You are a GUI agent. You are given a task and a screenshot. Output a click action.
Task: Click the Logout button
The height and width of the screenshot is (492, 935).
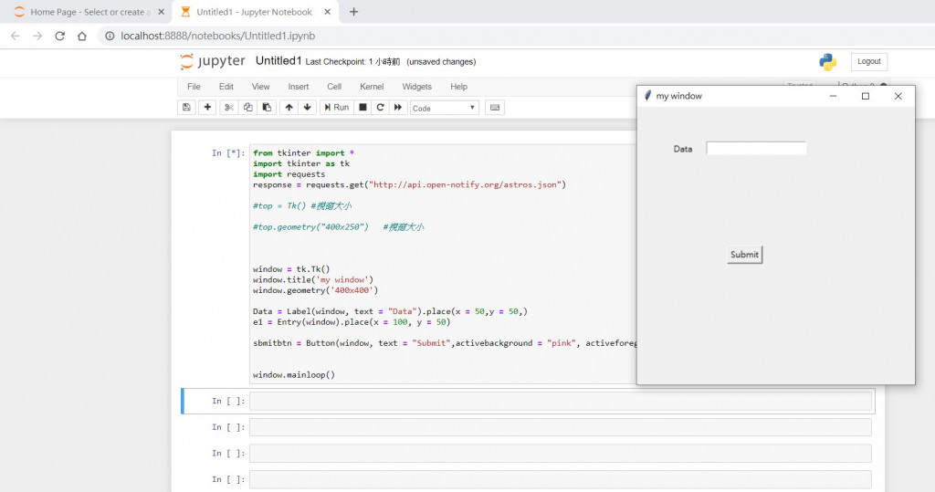[x=869, y=61]
